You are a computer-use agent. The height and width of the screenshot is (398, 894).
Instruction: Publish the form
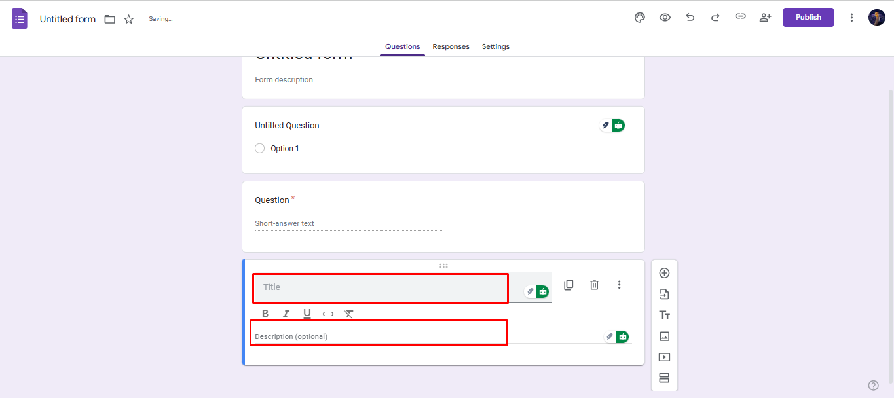click(808, 17)
